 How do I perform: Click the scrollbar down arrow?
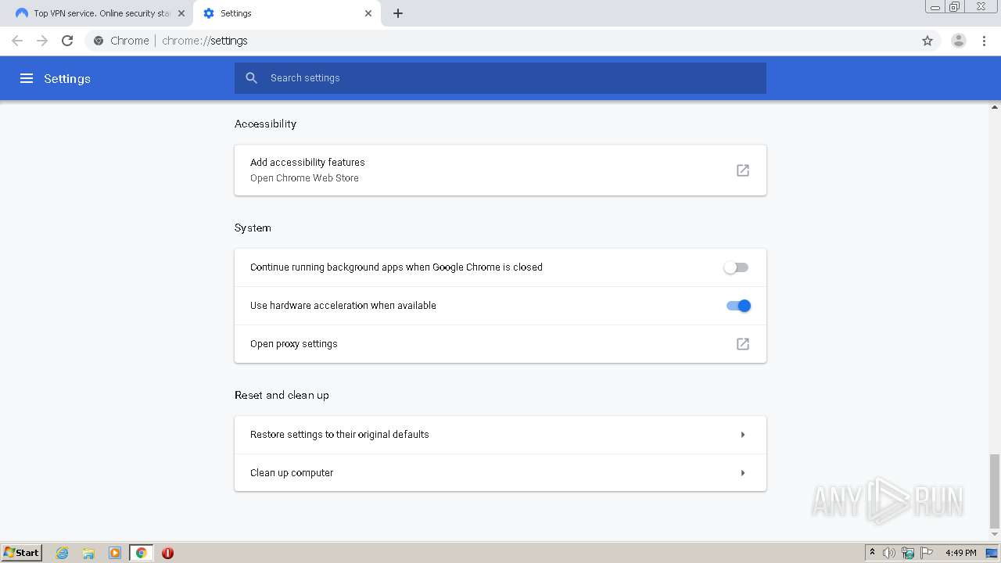[x=995, y=535]
